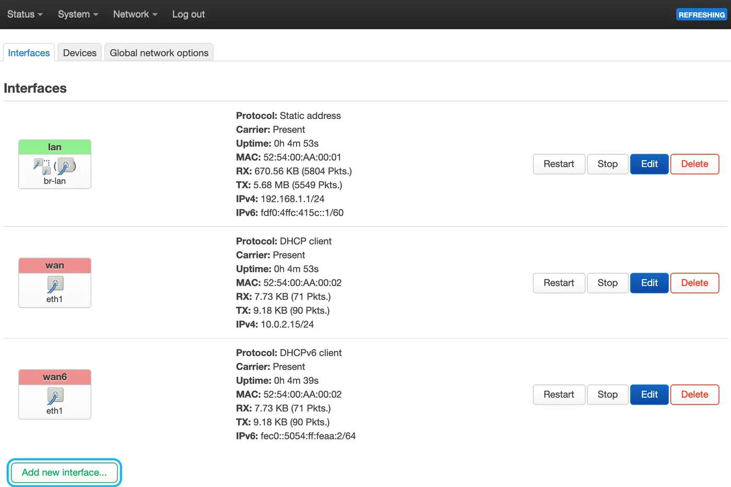Open the Global network options tab
731x487 pixels.
click(159, 53)
